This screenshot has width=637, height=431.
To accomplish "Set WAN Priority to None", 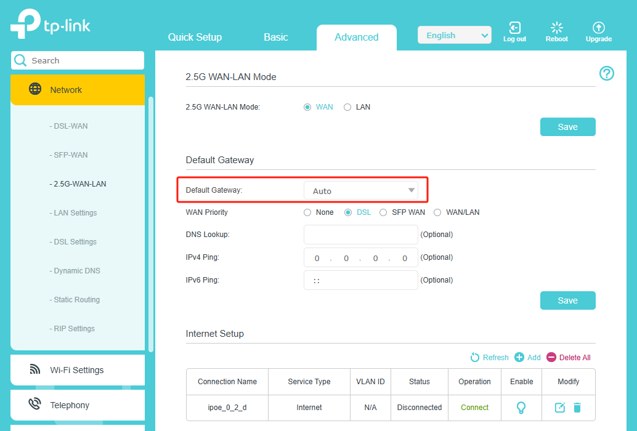I will [x=307, y=212].
